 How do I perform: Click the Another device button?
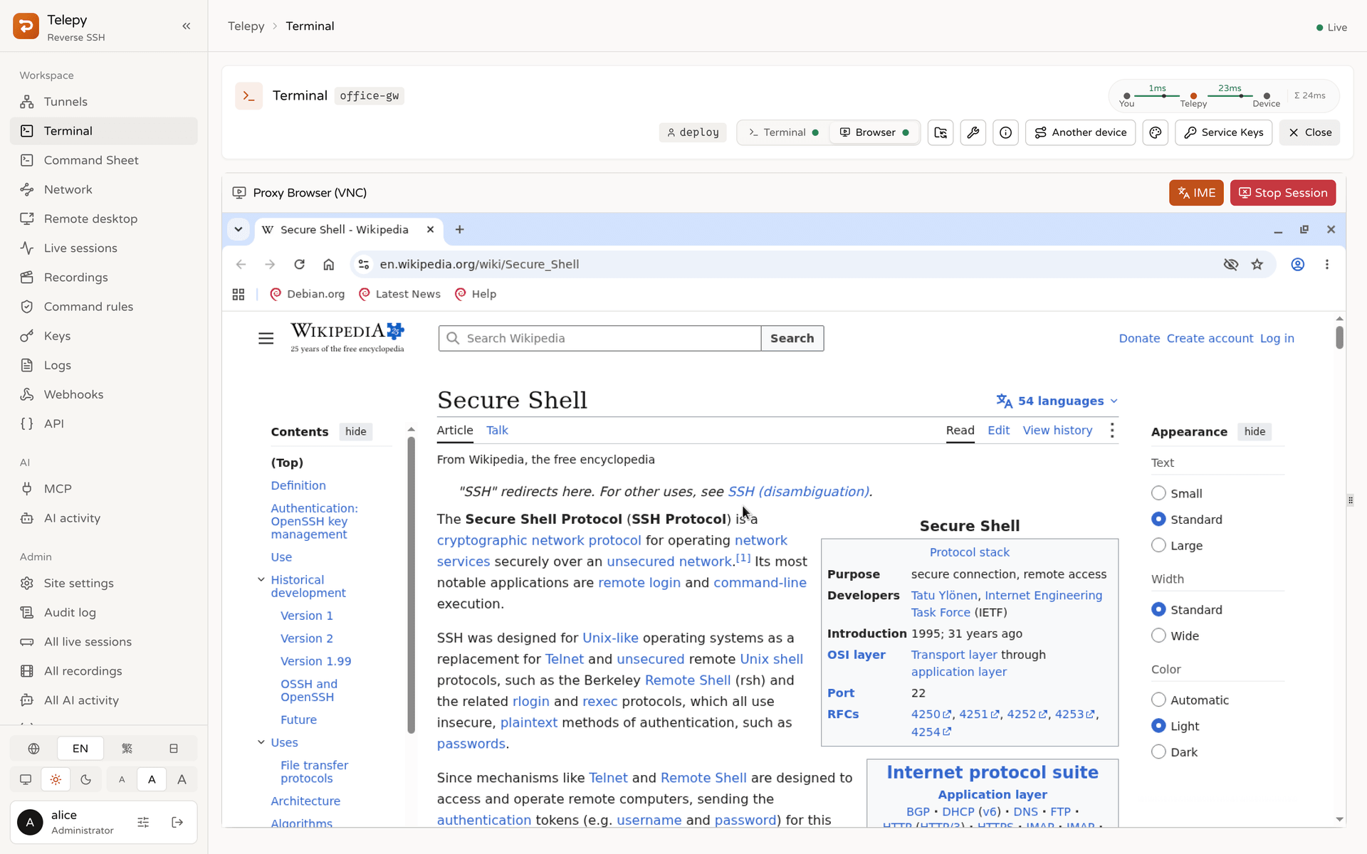click(x=1080, y=132)
